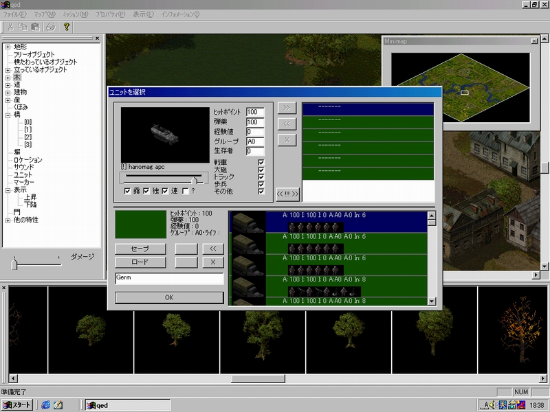Open the プロパティ(P) menu
The height and width of the screenshot is (412, 550).
111,14
